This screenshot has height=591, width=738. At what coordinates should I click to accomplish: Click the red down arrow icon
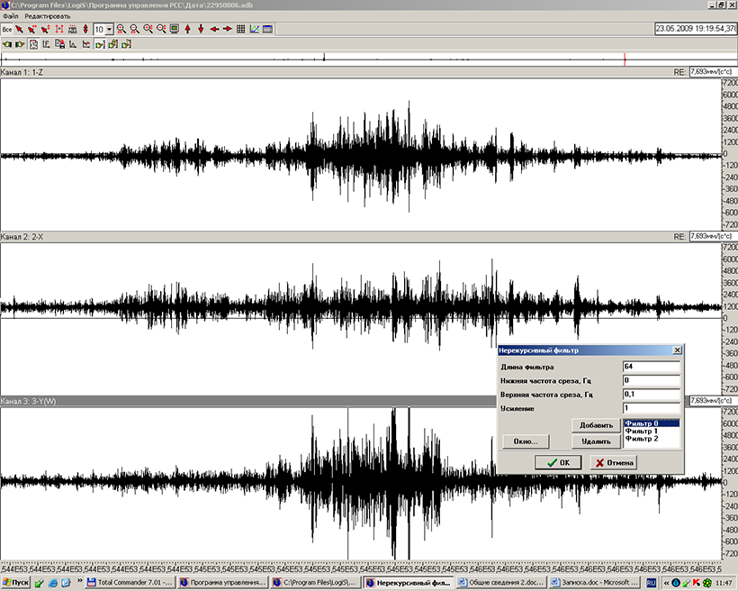coord(201,30)
